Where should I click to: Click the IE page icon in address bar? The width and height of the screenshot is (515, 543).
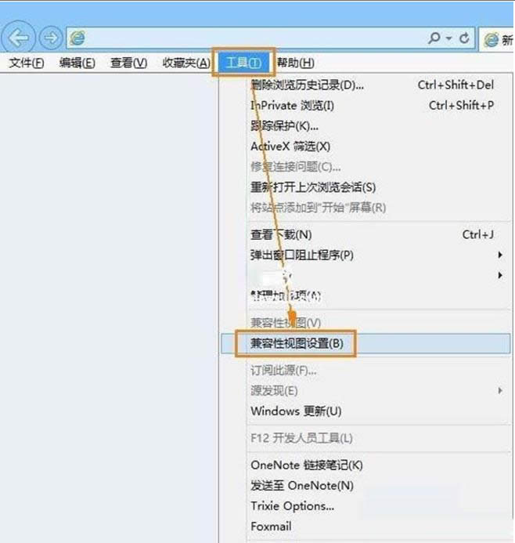click(x=77, y=38)
